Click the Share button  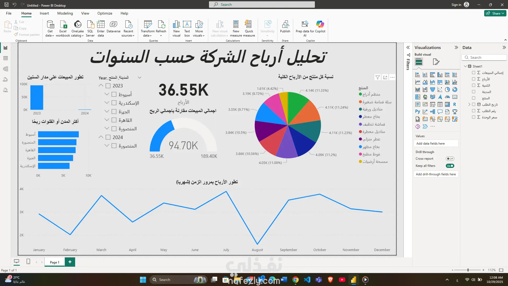point(495,13)
